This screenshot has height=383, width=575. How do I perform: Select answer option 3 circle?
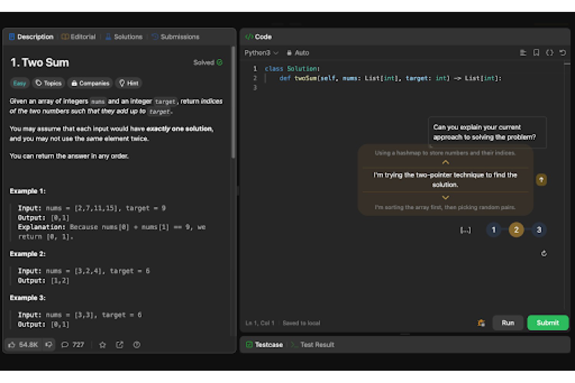[539, 230]
